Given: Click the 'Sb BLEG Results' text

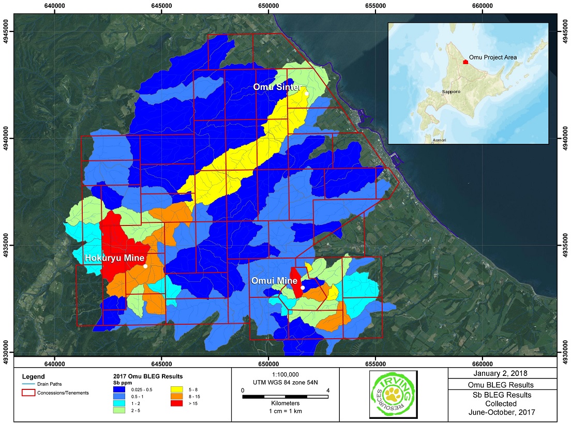Looking at the screenshot, I should pos(502,395).
